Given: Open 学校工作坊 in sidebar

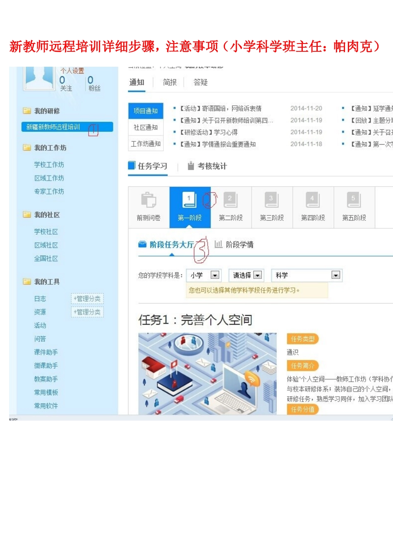Looking at the screenshot, I should tap(49, 165).
